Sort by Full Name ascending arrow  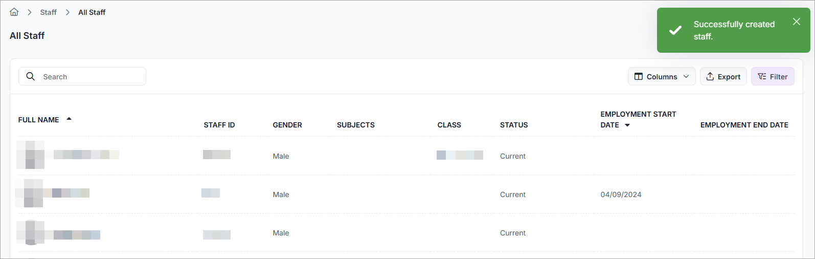69,119
